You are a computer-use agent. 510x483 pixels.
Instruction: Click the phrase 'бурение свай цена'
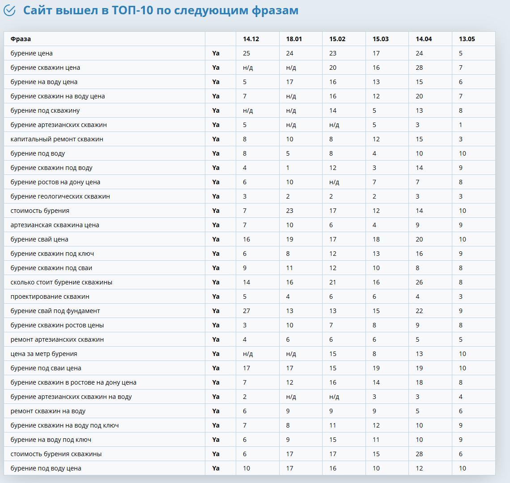(39, 239)
